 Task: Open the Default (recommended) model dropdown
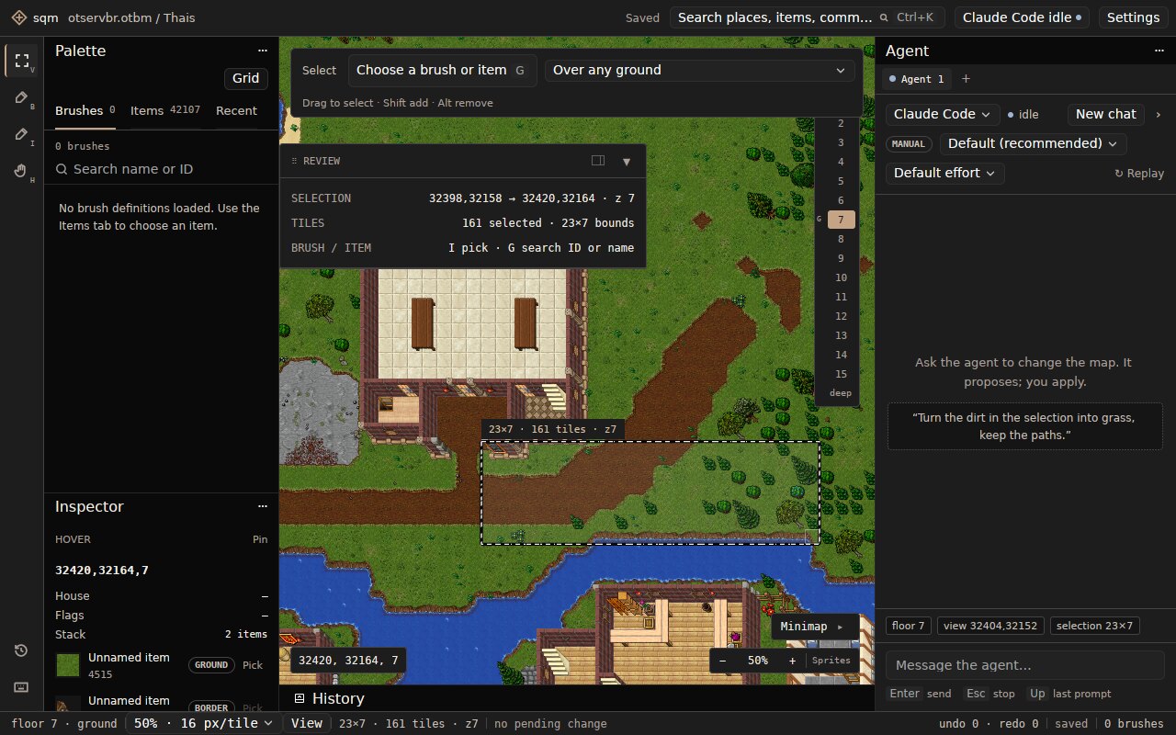[1033, 143]
